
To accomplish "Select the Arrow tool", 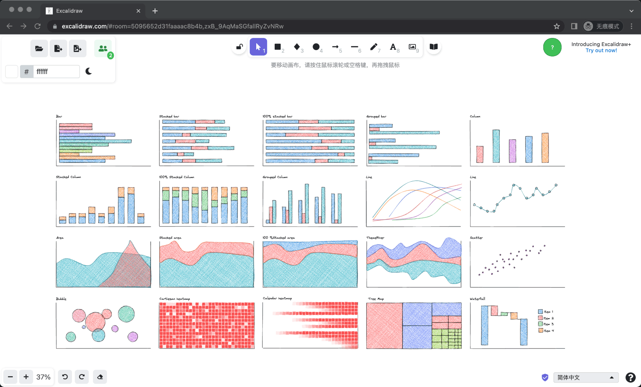I will [335, 47].
